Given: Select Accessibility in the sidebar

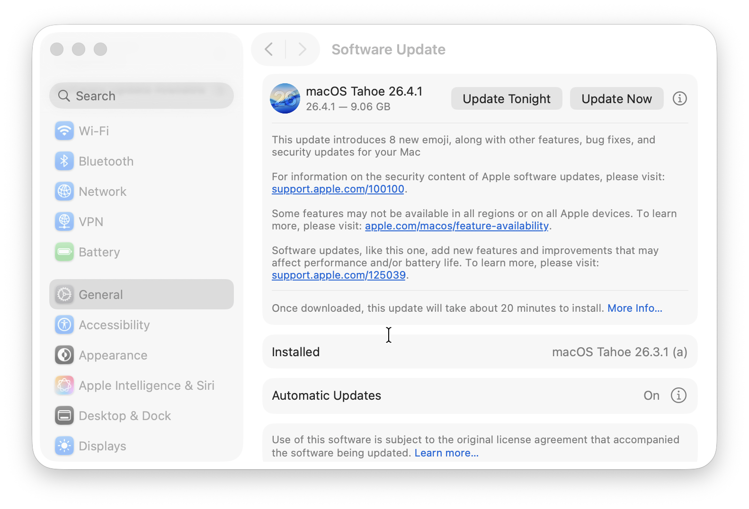Looking at the screenshot, I should (142, 325).
